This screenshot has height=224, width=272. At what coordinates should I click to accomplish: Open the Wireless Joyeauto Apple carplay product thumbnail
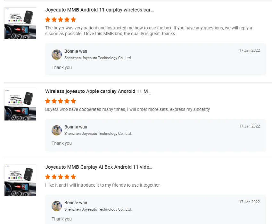point(20,104)
